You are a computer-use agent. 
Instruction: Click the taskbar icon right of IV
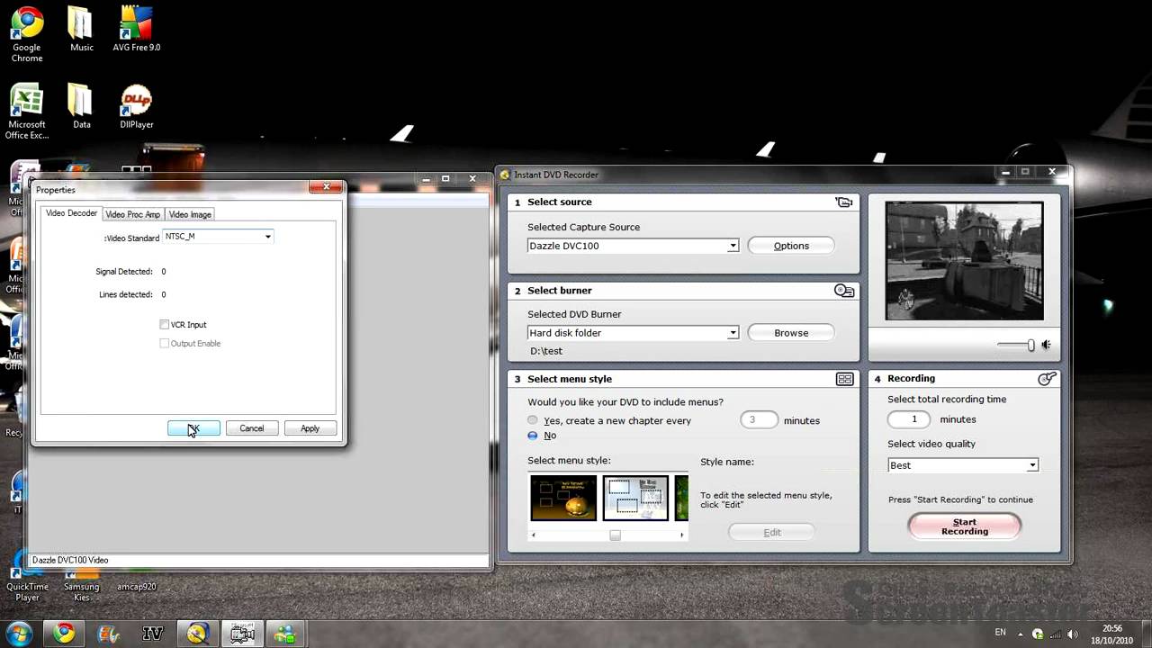(197, 634)
